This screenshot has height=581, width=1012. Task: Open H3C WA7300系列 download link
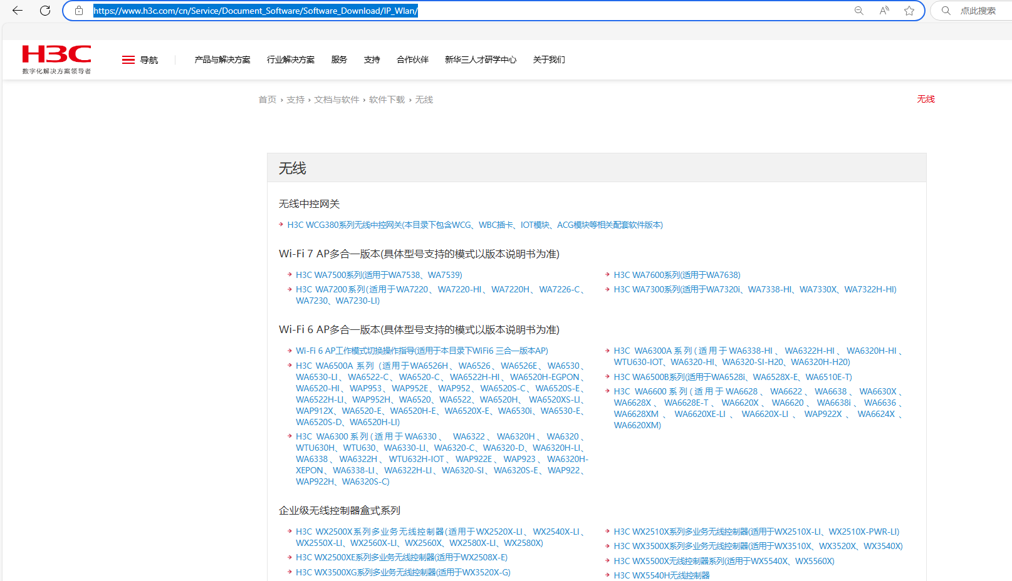pyautogui.click(x=755, y=289)
